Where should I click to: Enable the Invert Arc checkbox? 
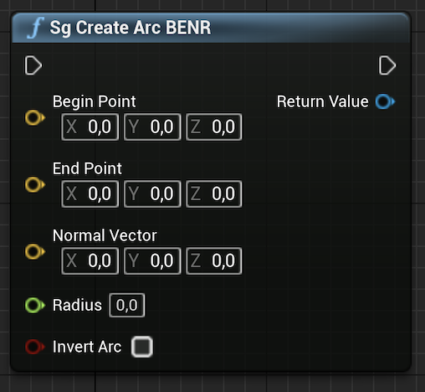tap(142, 347)
